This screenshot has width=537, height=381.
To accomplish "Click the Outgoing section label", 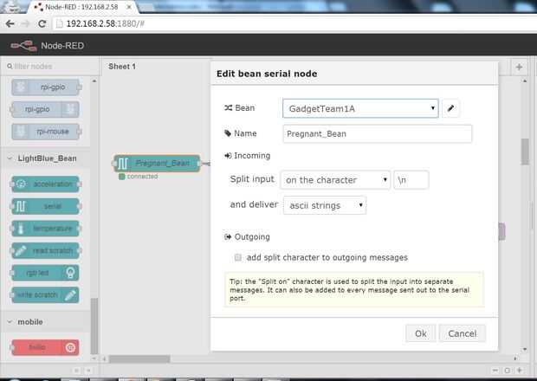I will [247, 237].
